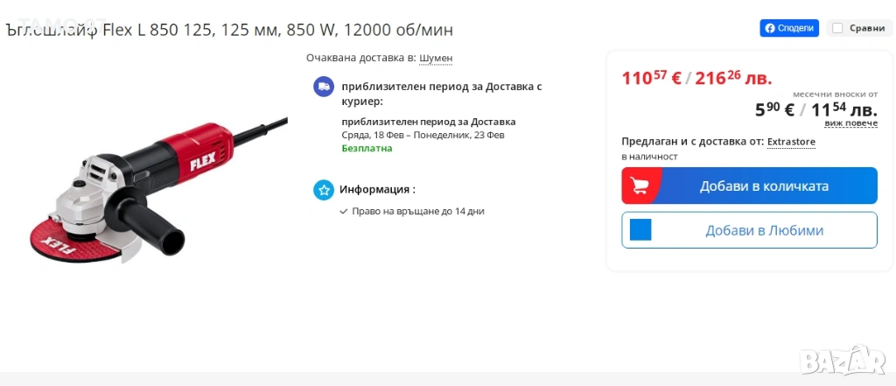Toggle the Сравни checkbox
Screen dimensions: 896x386
pyautogui.click(x=837, y=28)
